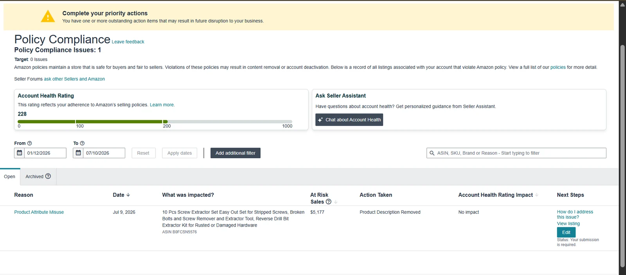Image resolution: width=626 pixels, height=275 pixels.
Task: Click the Apply dates button
Action: pos(180,153)
